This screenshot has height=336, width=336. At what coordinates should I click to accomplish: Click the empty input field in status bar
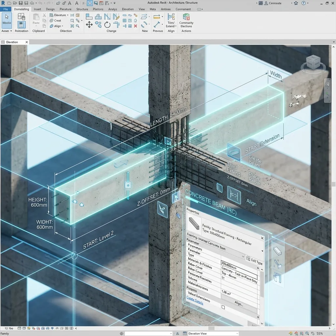149,333
